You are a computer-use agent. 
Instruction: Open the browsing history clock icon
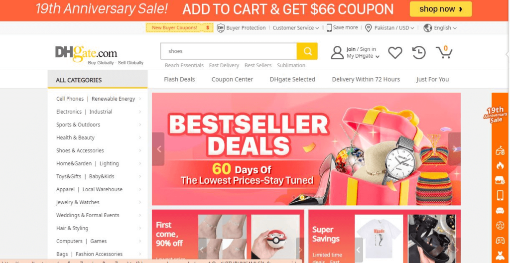click(419, 52)
